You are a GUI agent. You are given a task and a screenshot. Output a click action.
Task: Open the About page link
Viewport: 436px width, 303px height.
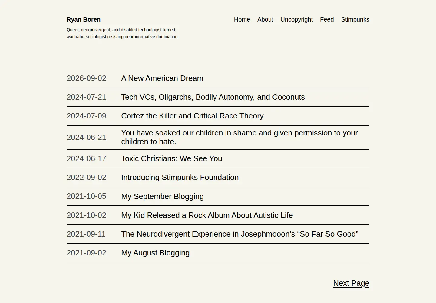click(265, 19)
